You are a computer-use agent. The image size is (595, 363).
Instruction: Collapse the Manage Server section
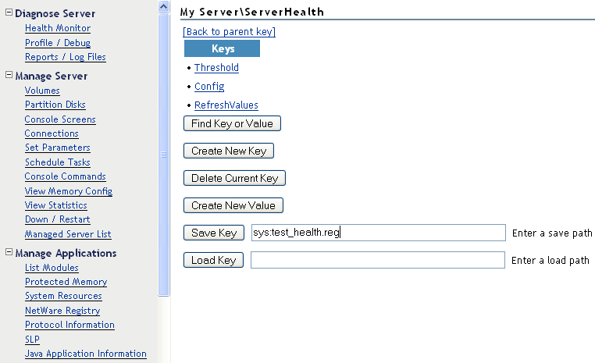coord(9,76)
